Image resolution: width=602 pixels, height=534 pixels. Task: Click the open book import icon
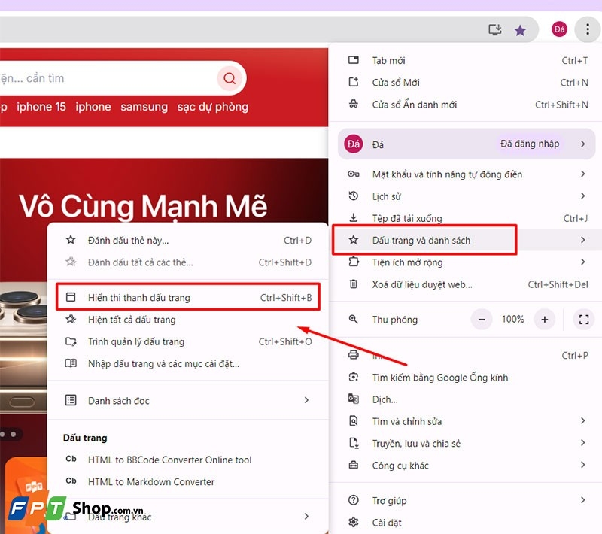[x=71, y=363]
